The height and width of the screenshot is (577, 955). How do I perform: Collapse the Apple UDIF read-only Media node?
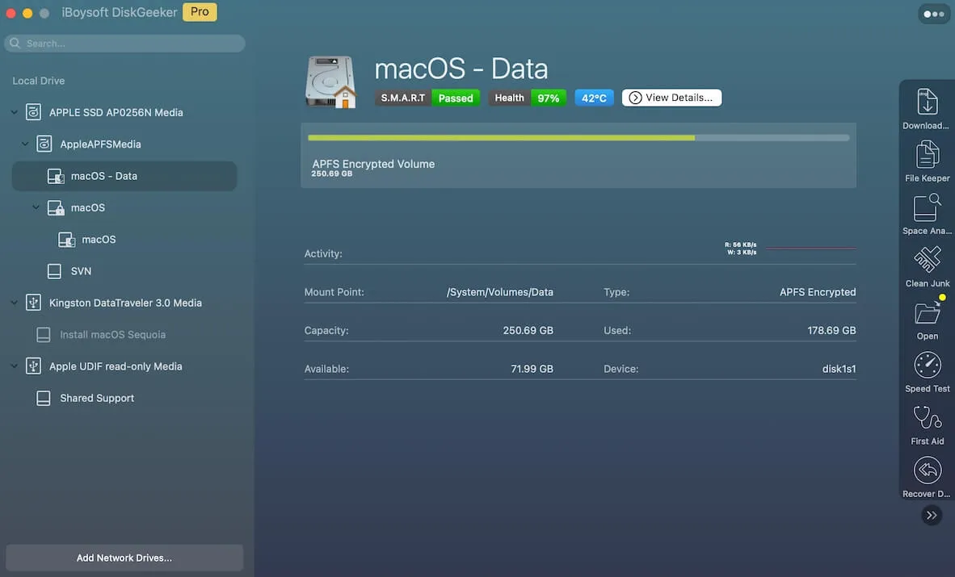tap(14, 366)
